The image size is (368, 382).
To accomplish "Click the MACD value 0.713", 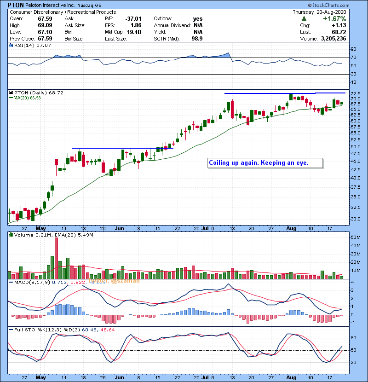I will coord(59,283).
